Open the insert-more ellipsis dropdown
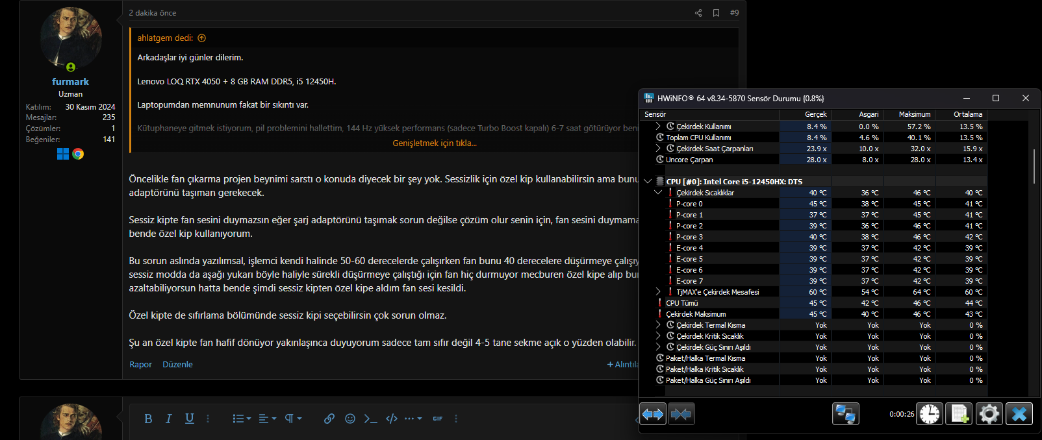The height and width of the screenshot is (440, 1042). click(413, 419)
